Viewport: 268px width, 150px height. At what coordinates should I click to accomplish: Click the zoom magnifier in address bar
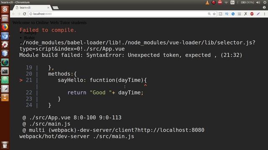pyautogui.click(x=209, y=14)
